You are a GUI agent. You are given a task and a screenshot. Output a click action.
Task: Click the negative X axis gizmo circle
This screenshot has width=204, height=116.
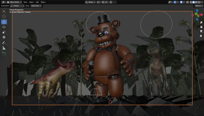point(193,15)
